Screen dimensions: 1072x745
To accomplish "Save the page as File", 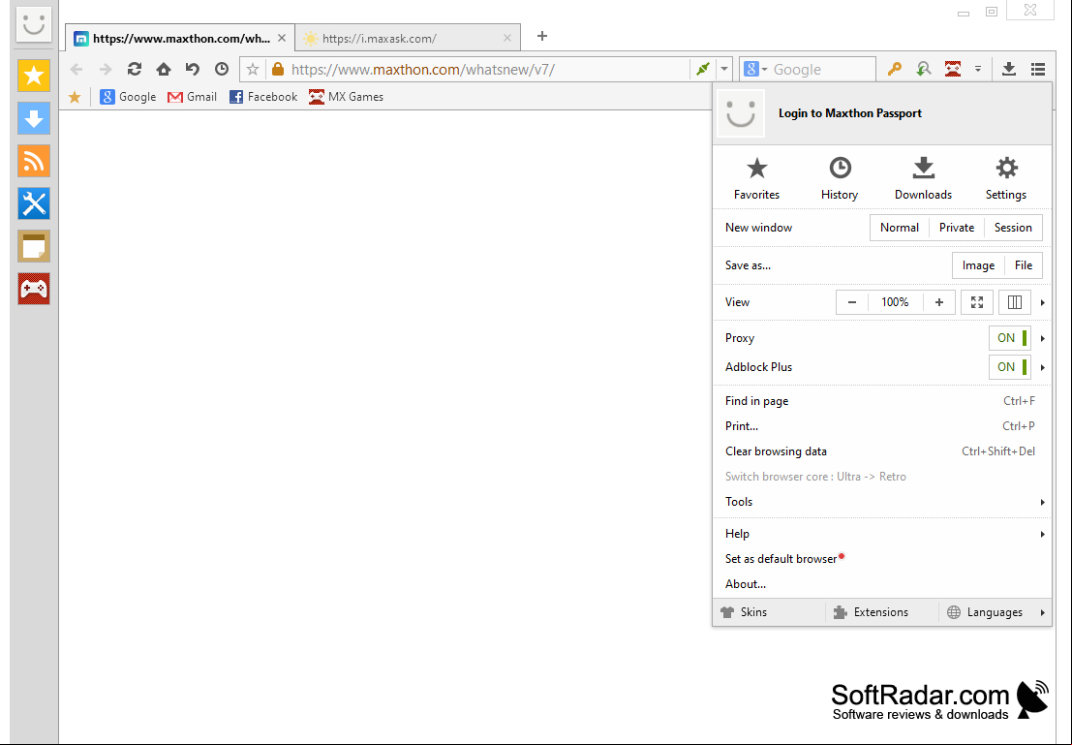I will click(x=1024, y=265).
